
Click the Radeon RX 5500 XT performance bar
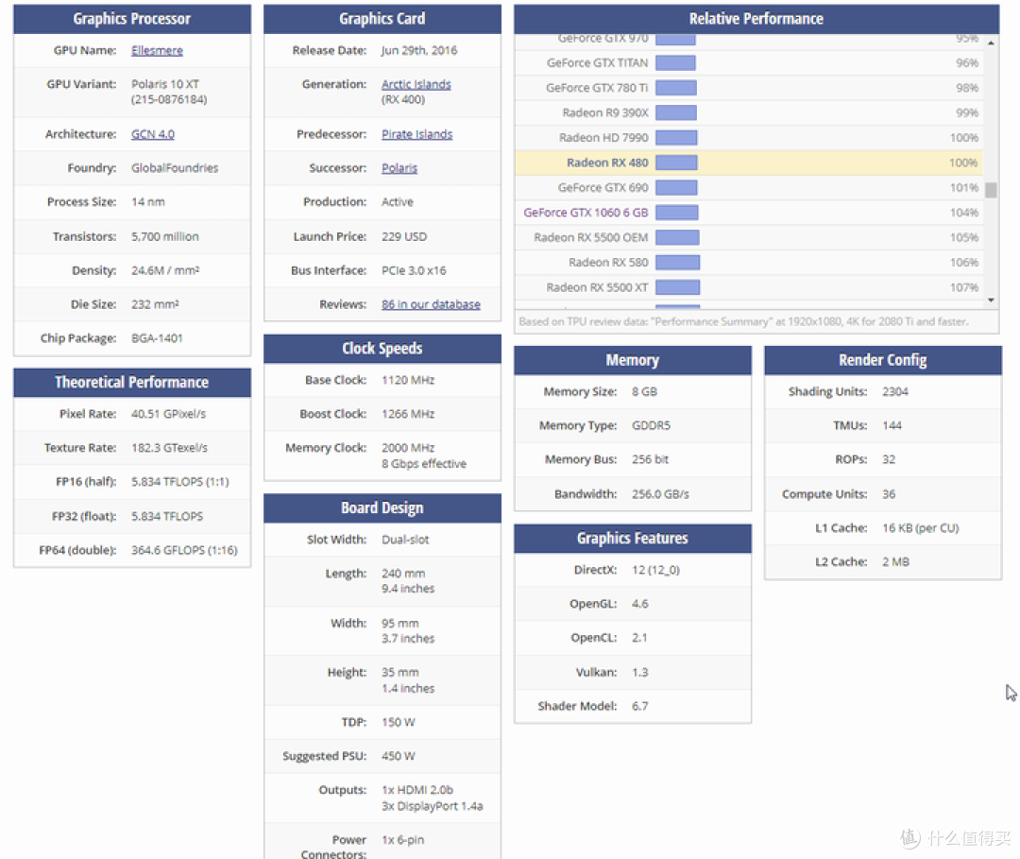pyautogui.click(x=678, y=287)
